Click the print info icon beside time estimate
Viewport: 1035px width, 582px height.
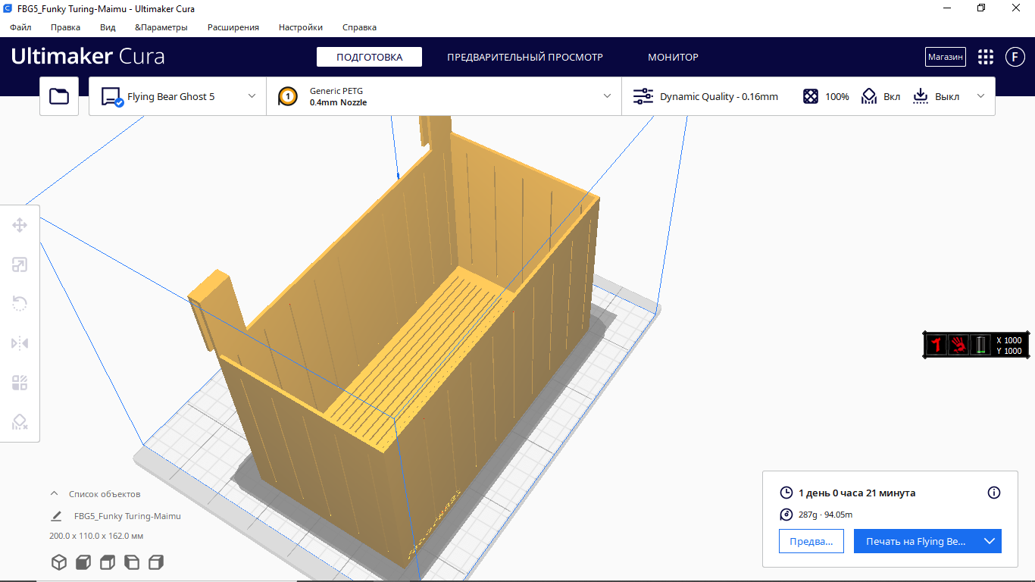point(994,493)
